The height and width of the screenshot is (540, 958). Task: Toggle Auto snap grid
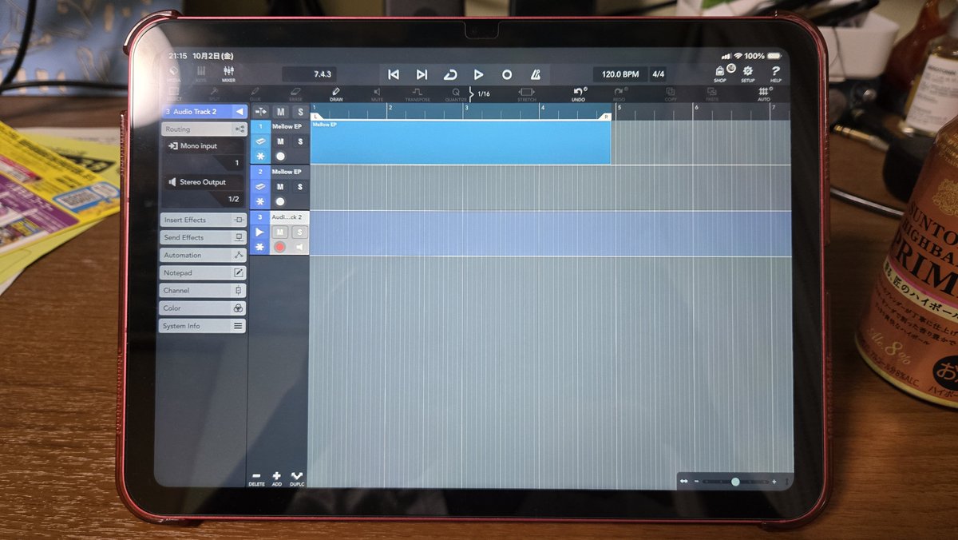pyautogui.click(x=764, y=94)
